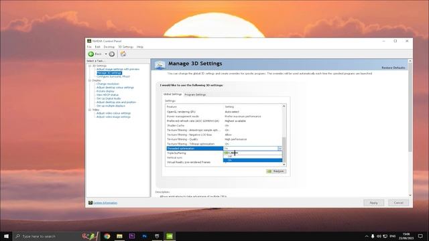Open Rotate display task
The width and height of the screenshot is (429, 241).
tap(105, 91)
